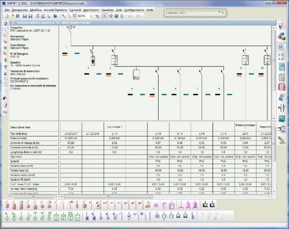
Task: Click the floppy disk save icon
Action: coord(24,16)
